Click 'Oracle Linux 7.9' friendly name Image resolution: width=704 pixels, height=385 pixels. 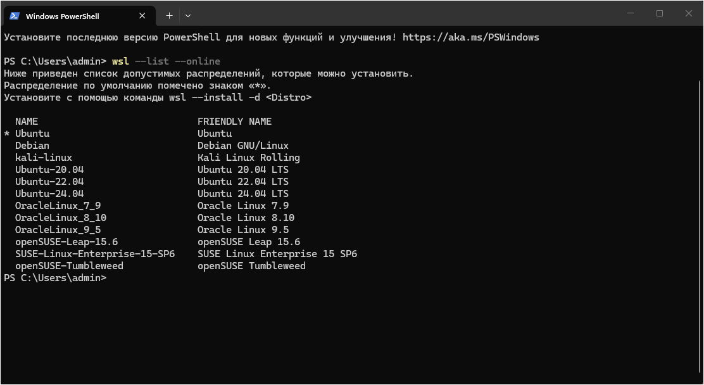point(243,206)
